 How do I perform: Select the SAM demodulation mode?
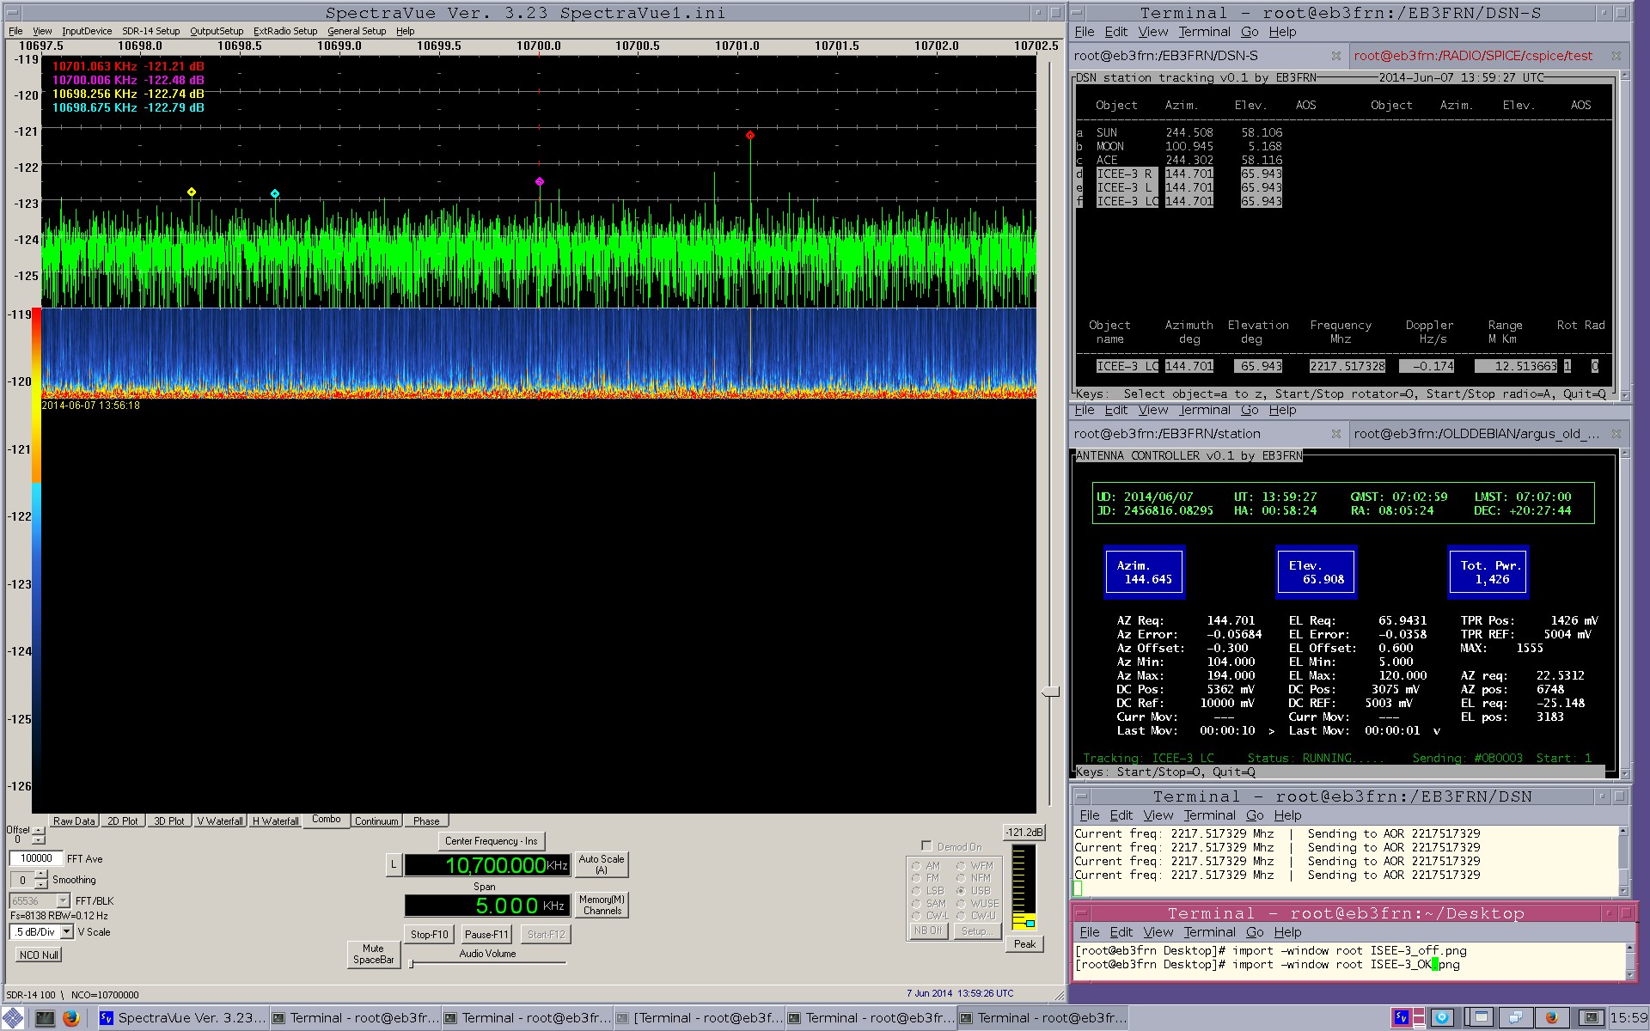pyautogui.click(x=916, y=904)
